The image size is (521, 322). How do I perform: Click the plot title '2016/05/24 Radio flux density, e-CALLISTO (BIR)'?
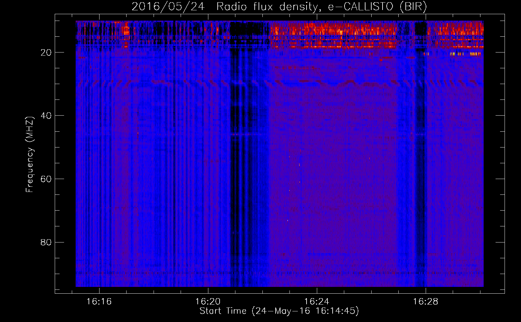pyautogui.click(x=279, y=7)
